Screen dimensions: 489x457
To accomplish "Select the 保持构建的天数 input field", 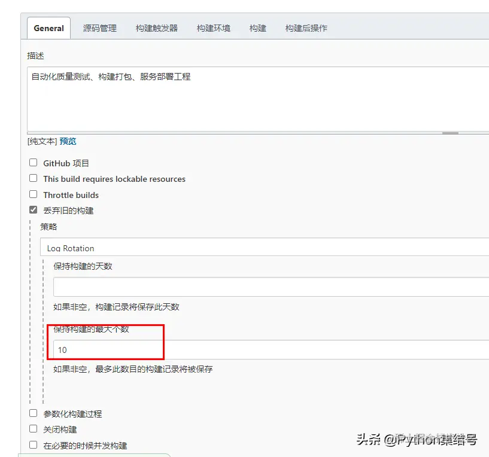I will click(x=180, y=287).
